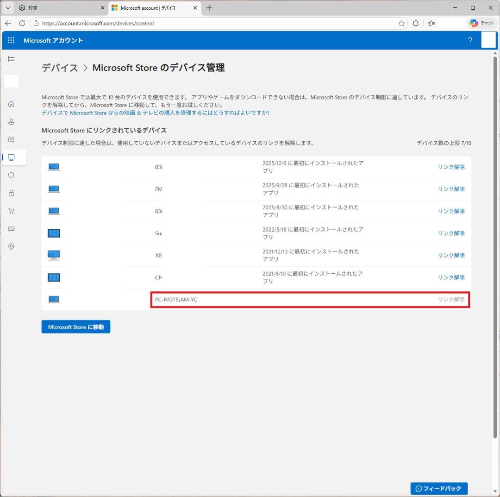The image size is (500, 497).
Task: Refresh the current page
Action: (x=22, y=23)
